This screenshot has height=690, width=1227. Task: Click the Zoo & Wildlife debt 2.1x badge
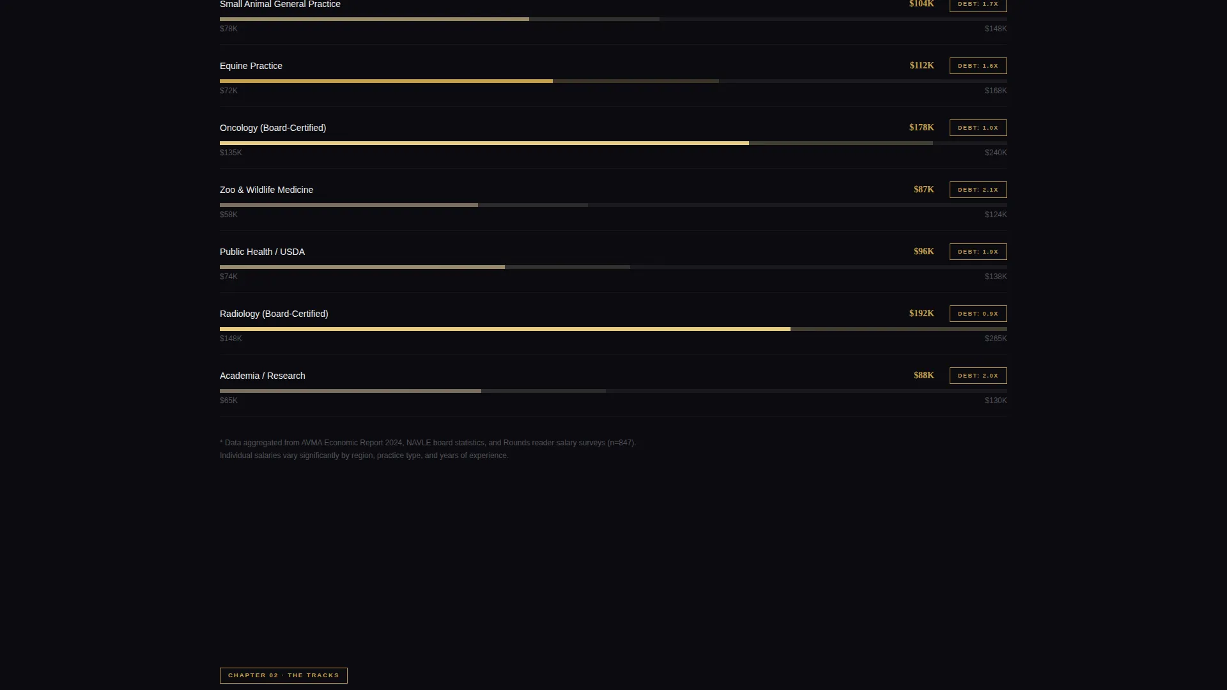[978, 190]
